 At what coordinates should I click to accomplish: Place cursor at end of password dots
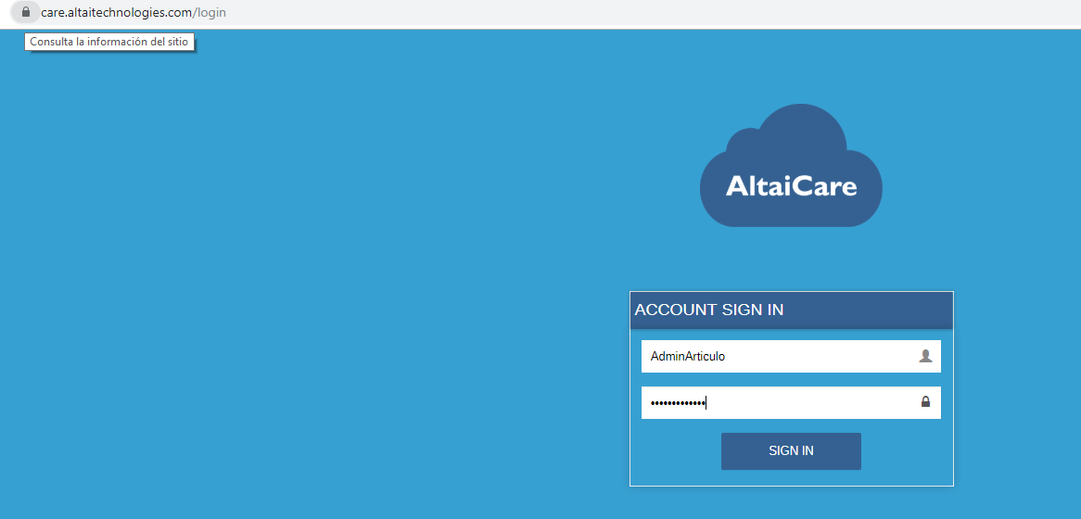pos(706,403)
